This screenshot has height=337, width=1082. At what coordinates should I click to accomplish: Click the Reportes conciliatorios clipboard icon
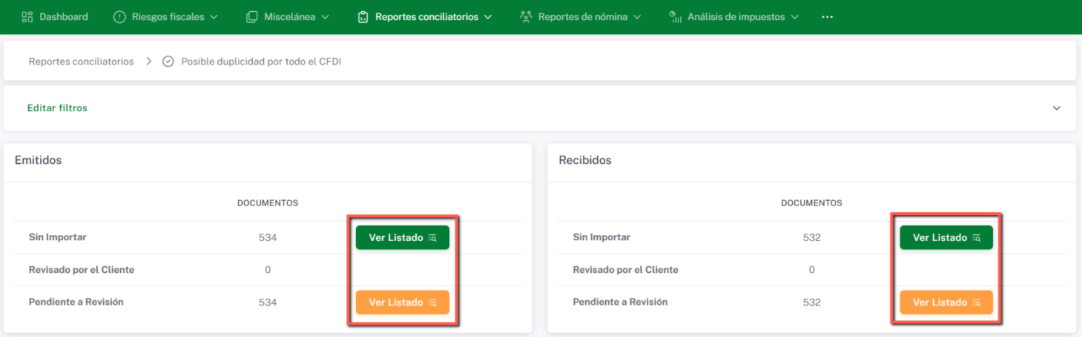(363, 16)
